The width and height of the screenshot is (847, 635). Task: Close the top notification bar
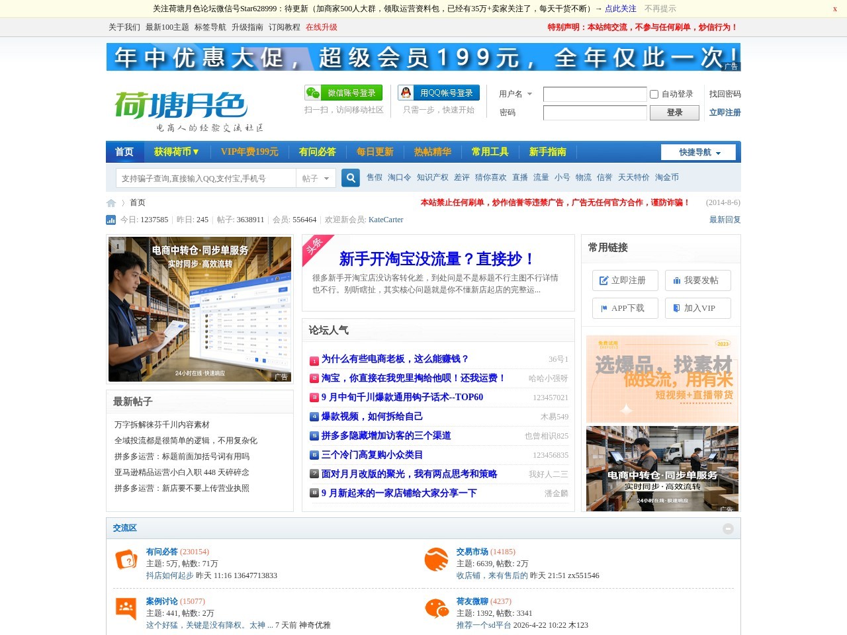(x=835, y=9)
